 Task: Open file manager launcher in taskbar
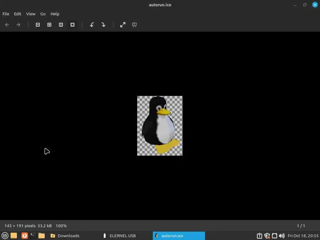pos(42,236)
